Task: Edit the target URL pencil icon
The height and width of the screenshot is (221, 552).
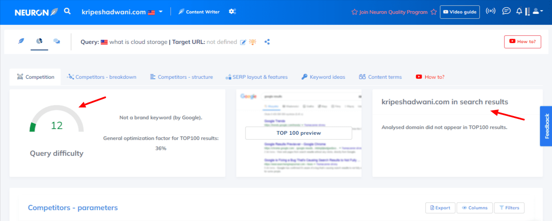Action: coord(243,42)
